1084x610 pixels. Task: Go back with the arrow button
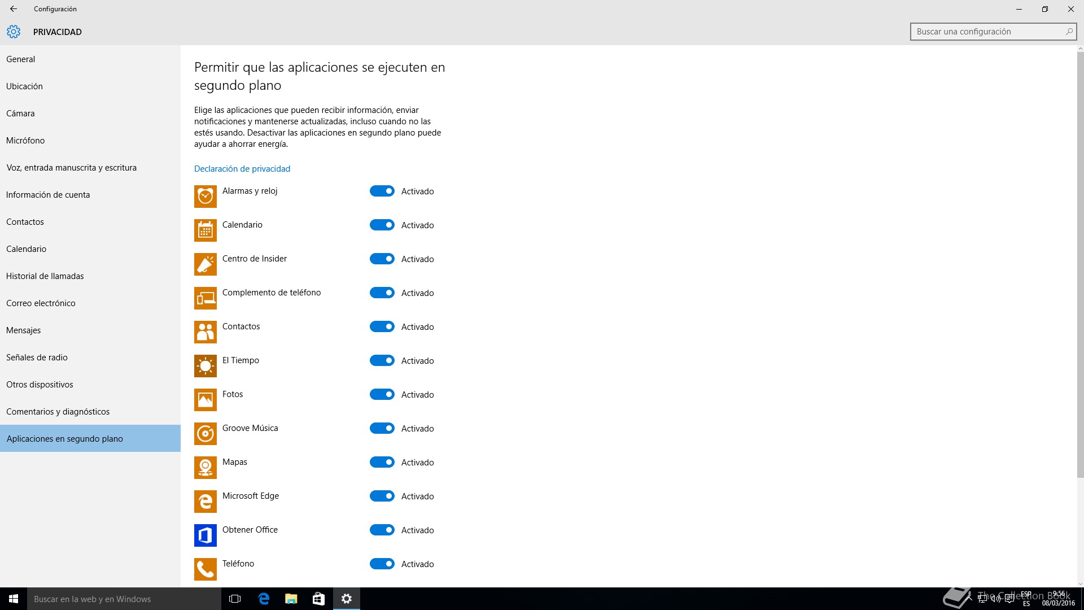(x=14, y=9)
